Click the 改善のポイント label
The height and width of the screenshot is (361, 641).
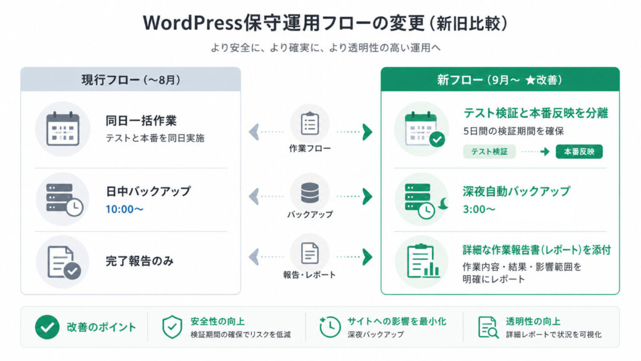click(x=101, y=327)
